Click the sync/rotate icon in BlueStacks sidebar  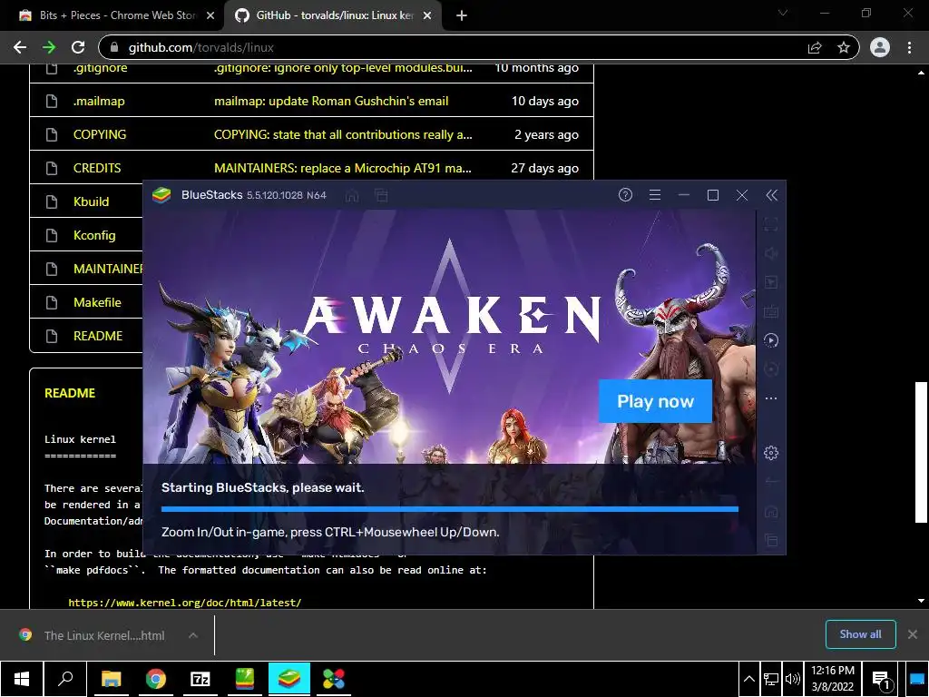tap(771, 369)
